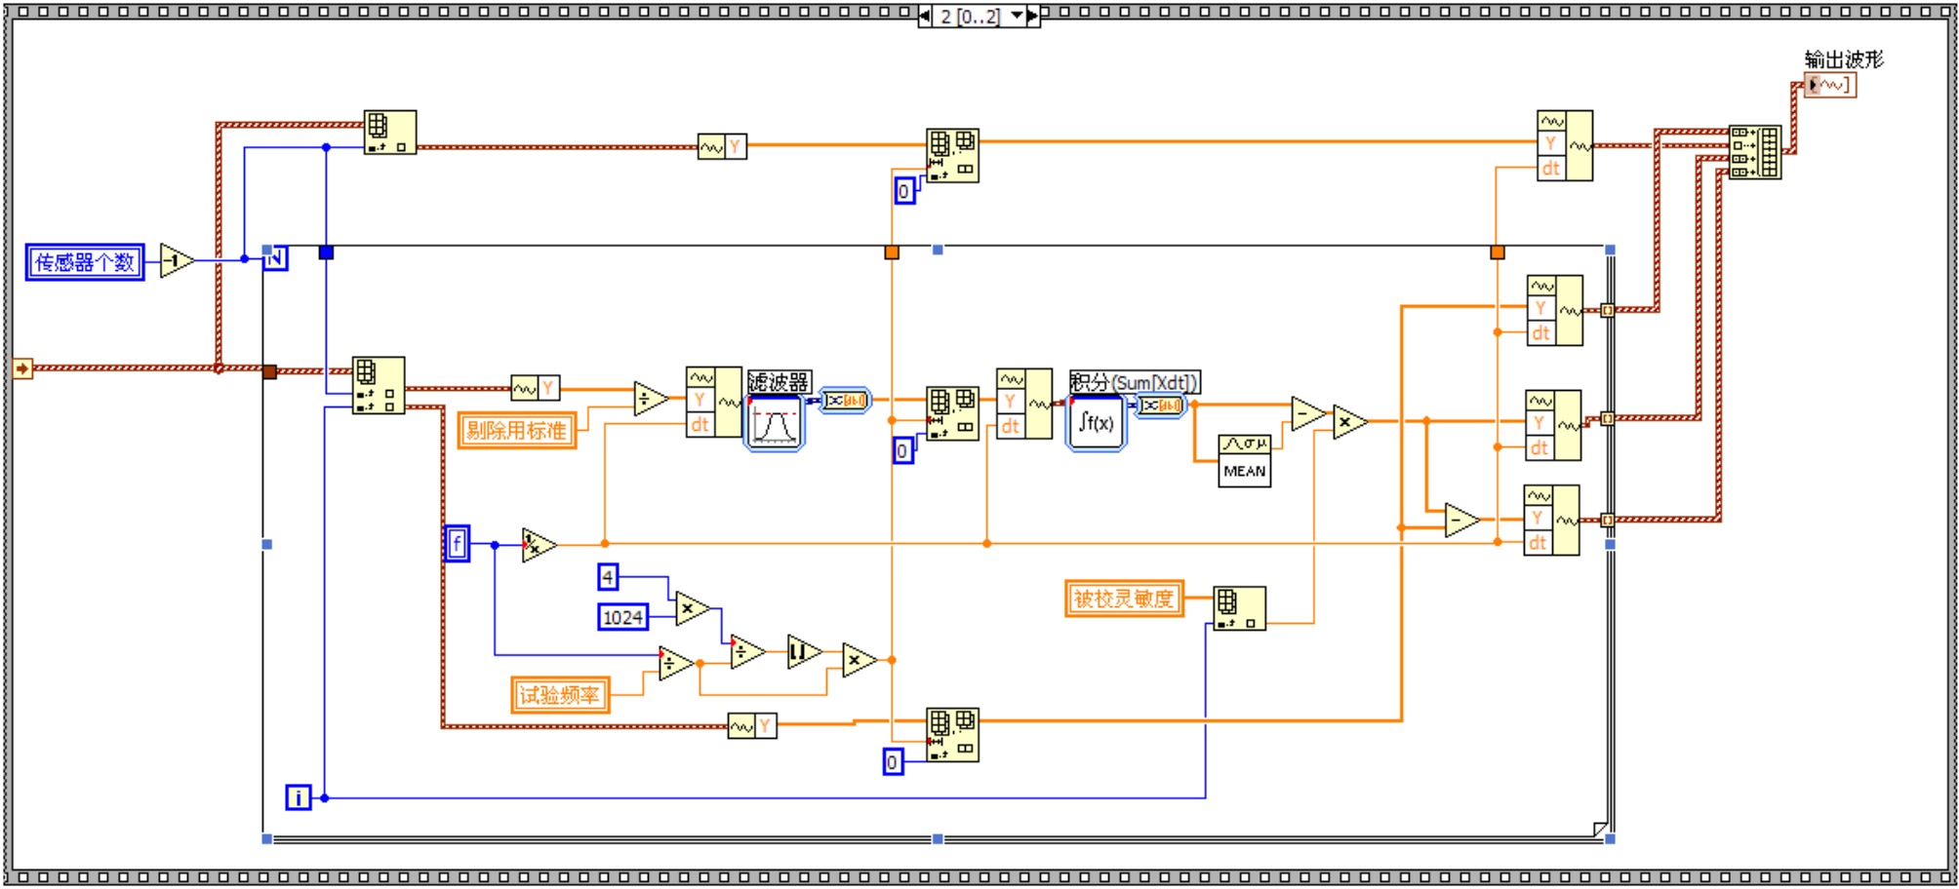Select the 输出波形 waveform indicator terminal
1959x889 pixels.
pos(1829,86)
